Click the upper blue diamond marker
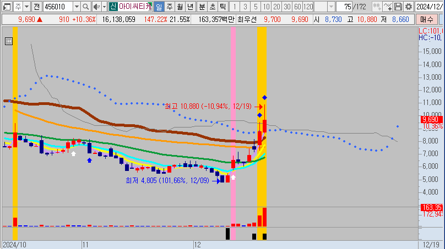The width and height of the screenshot is (445, 249). (x=264, y=97)
